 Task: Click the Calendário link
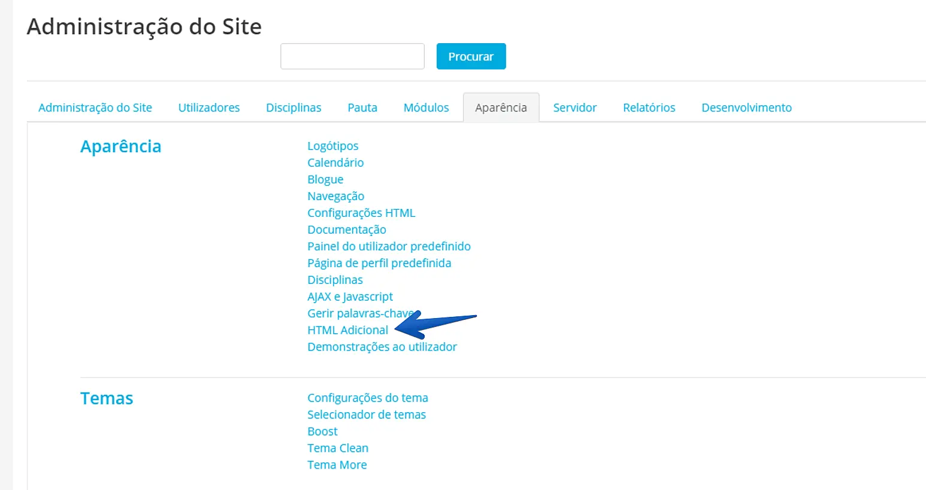335,163
